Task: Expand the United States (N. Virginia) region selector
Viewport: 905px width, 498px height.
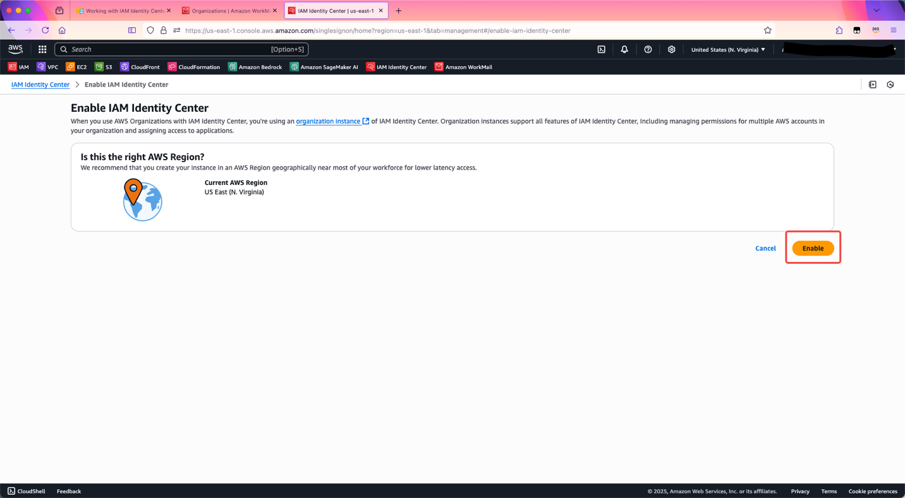Action: [728, 49]
